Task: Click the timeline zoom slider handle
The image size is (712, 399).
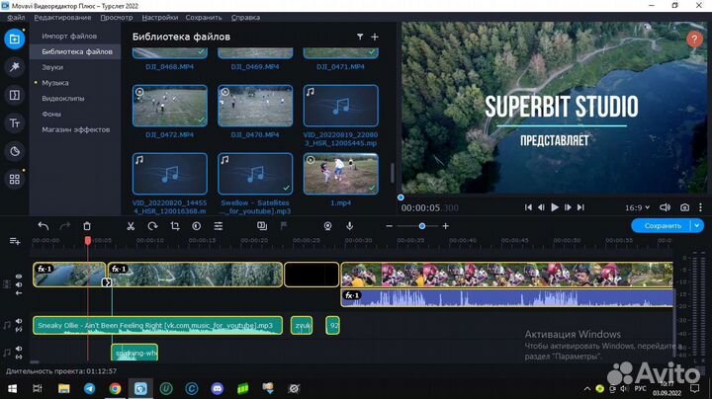Action: (x=421, y=226)
